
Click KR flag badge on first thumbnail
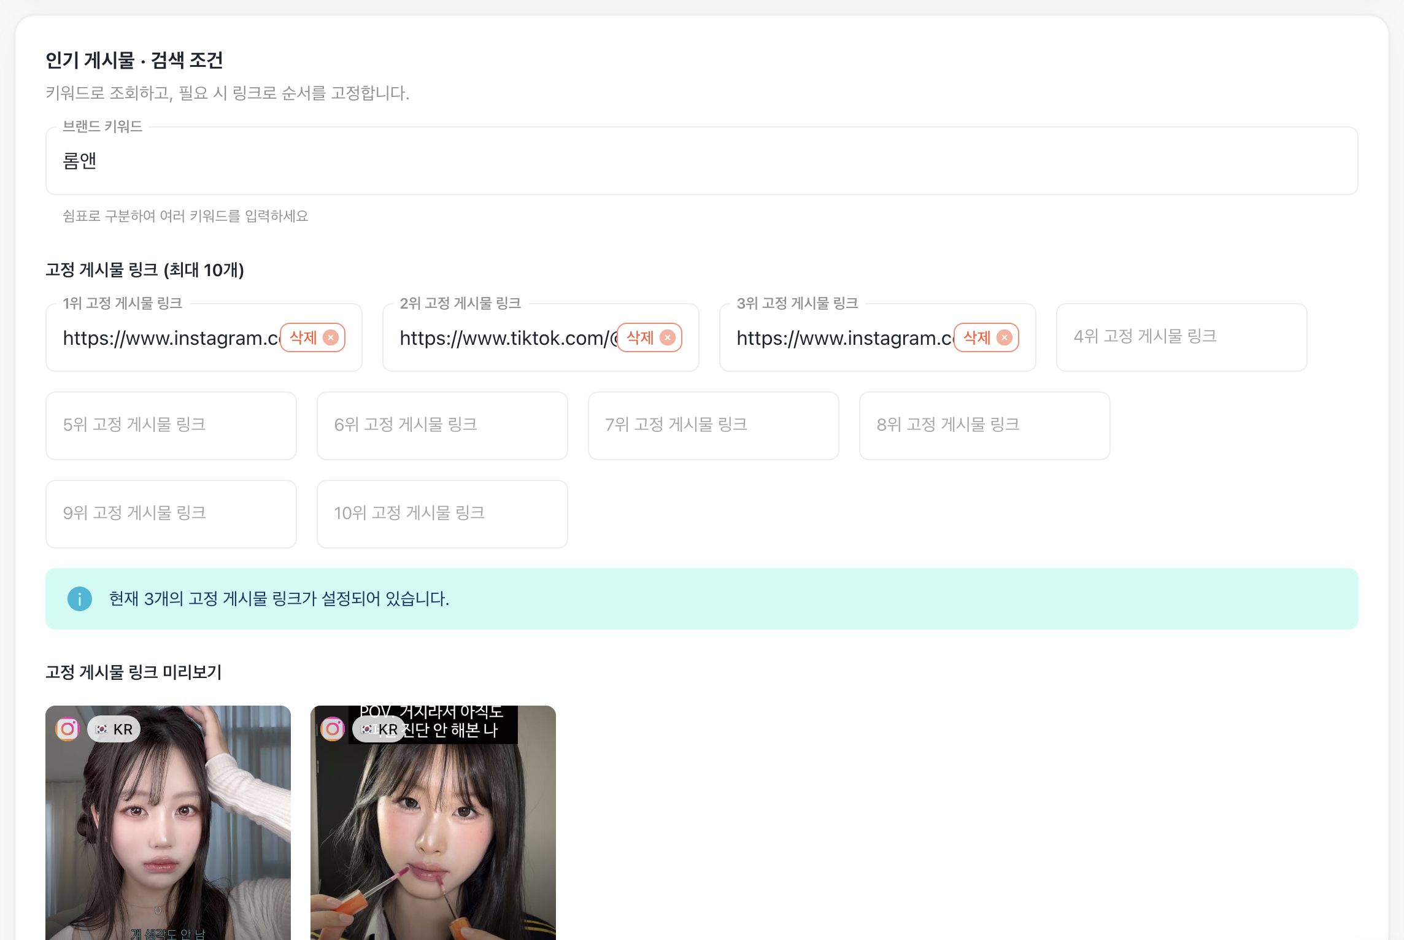(114, 729)
